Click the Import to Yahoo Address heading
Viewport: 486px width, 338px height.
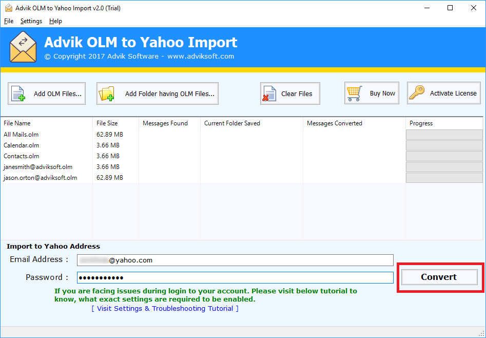coord(53,247)
